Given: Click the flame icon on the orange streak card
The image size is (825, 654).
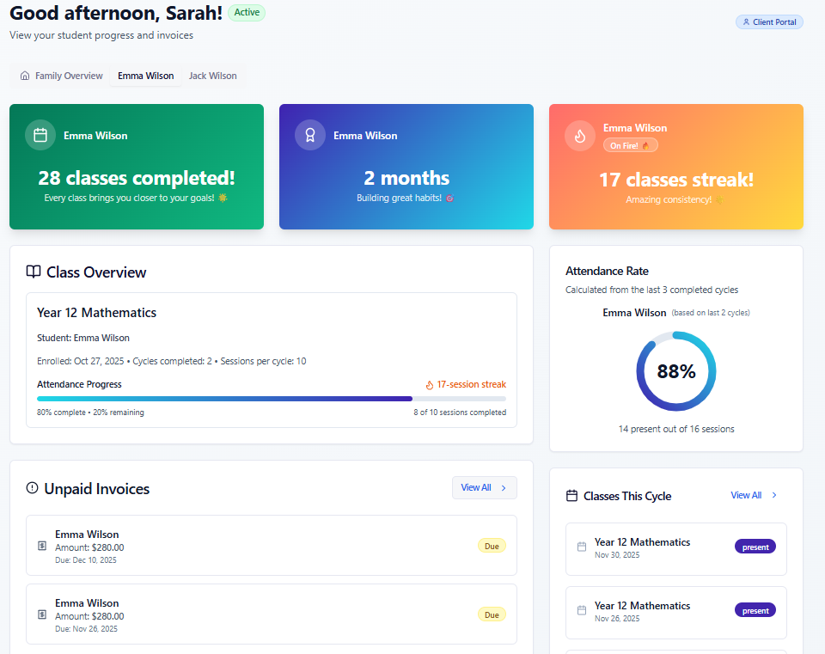Looking at the screenshot, I should (579, 135).
